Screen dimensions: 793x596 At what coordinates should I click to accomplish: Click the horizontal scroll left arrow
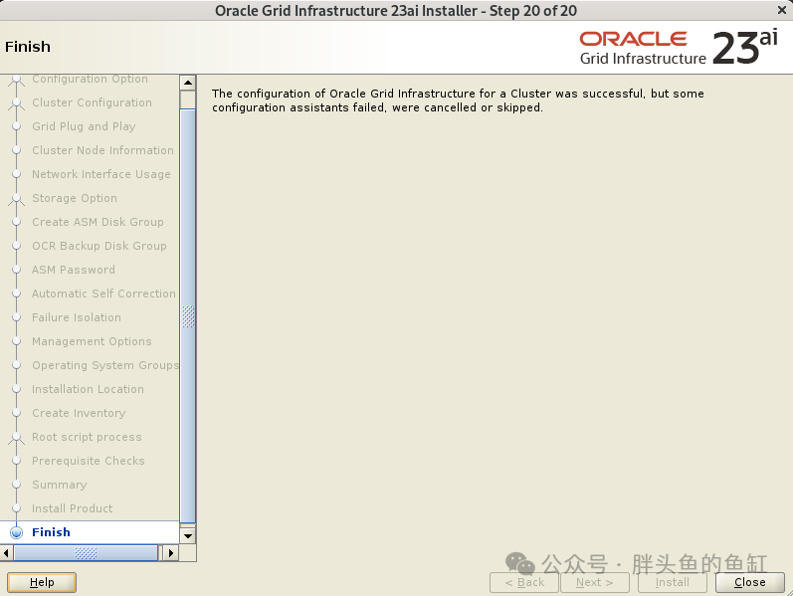(x=6, y=553)
